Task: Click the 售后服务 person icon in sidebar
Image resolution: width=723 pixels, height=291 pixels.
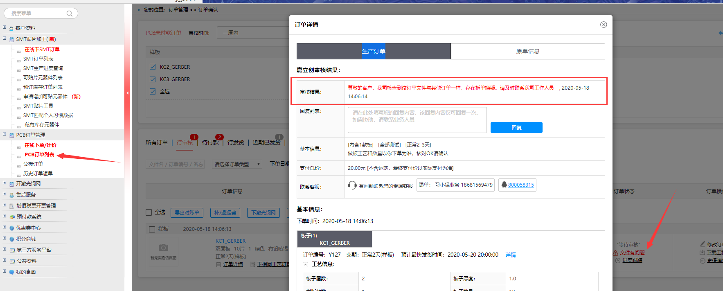Action: click(x=12, y=195)
